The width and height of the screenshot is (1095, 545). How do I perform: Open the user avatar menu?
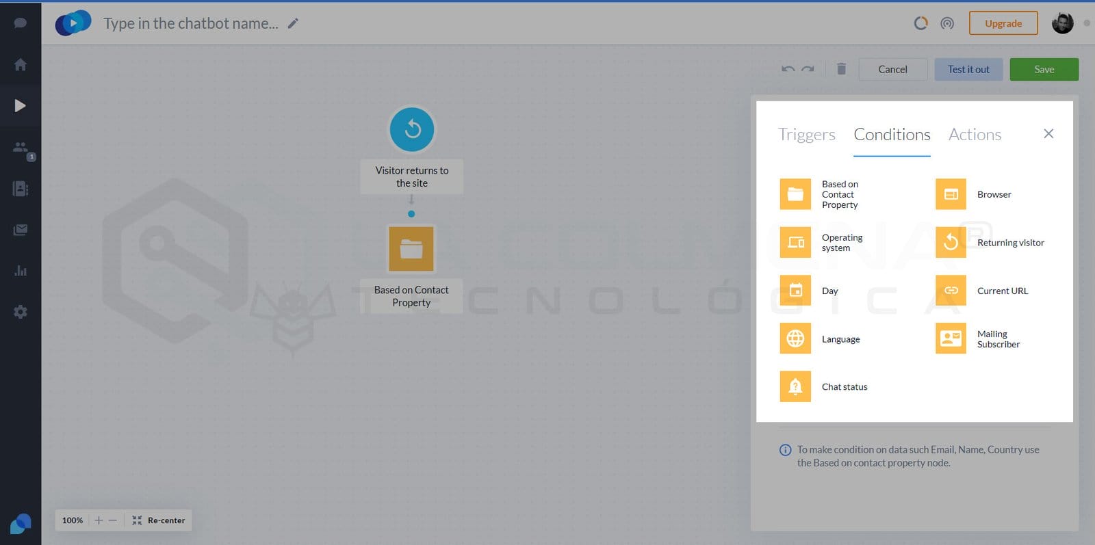click(1062, 23)
